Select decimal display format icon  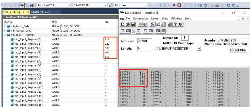click(x=128, y=31)
